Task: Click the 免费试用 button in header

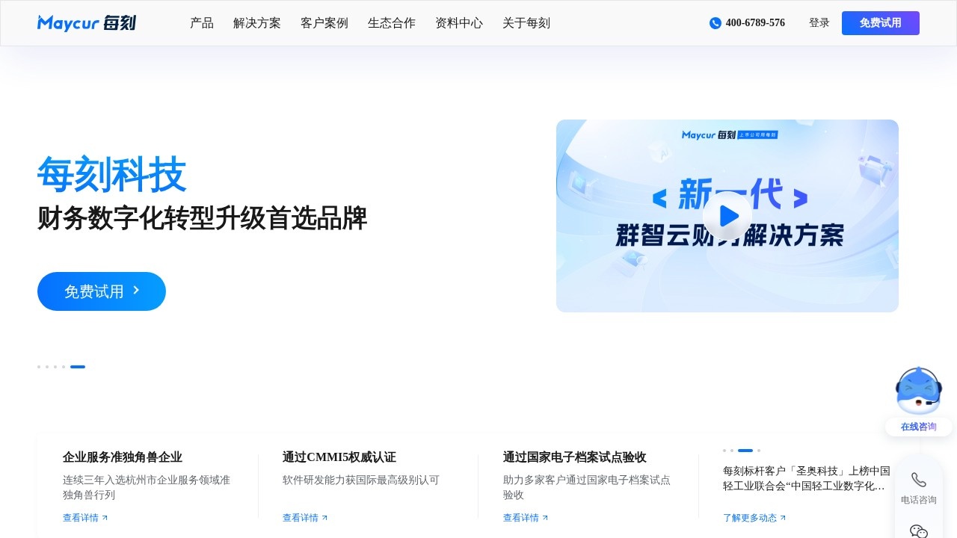Action: [x=881, y=23]
